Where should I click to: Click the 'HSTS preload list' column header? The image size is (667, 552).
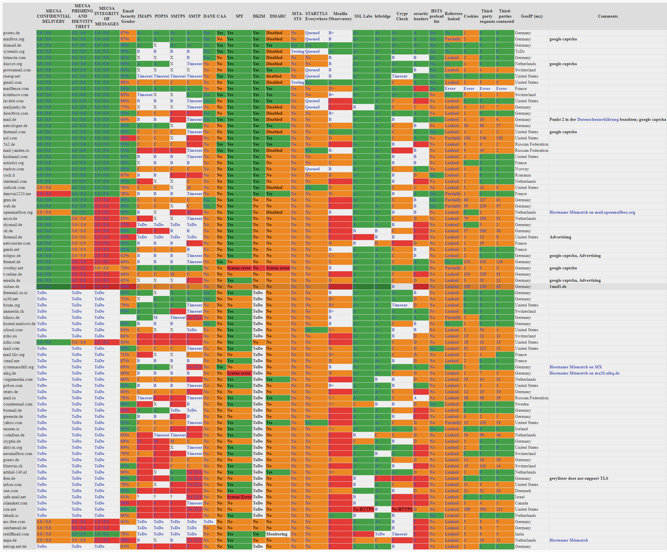(436, 16)
